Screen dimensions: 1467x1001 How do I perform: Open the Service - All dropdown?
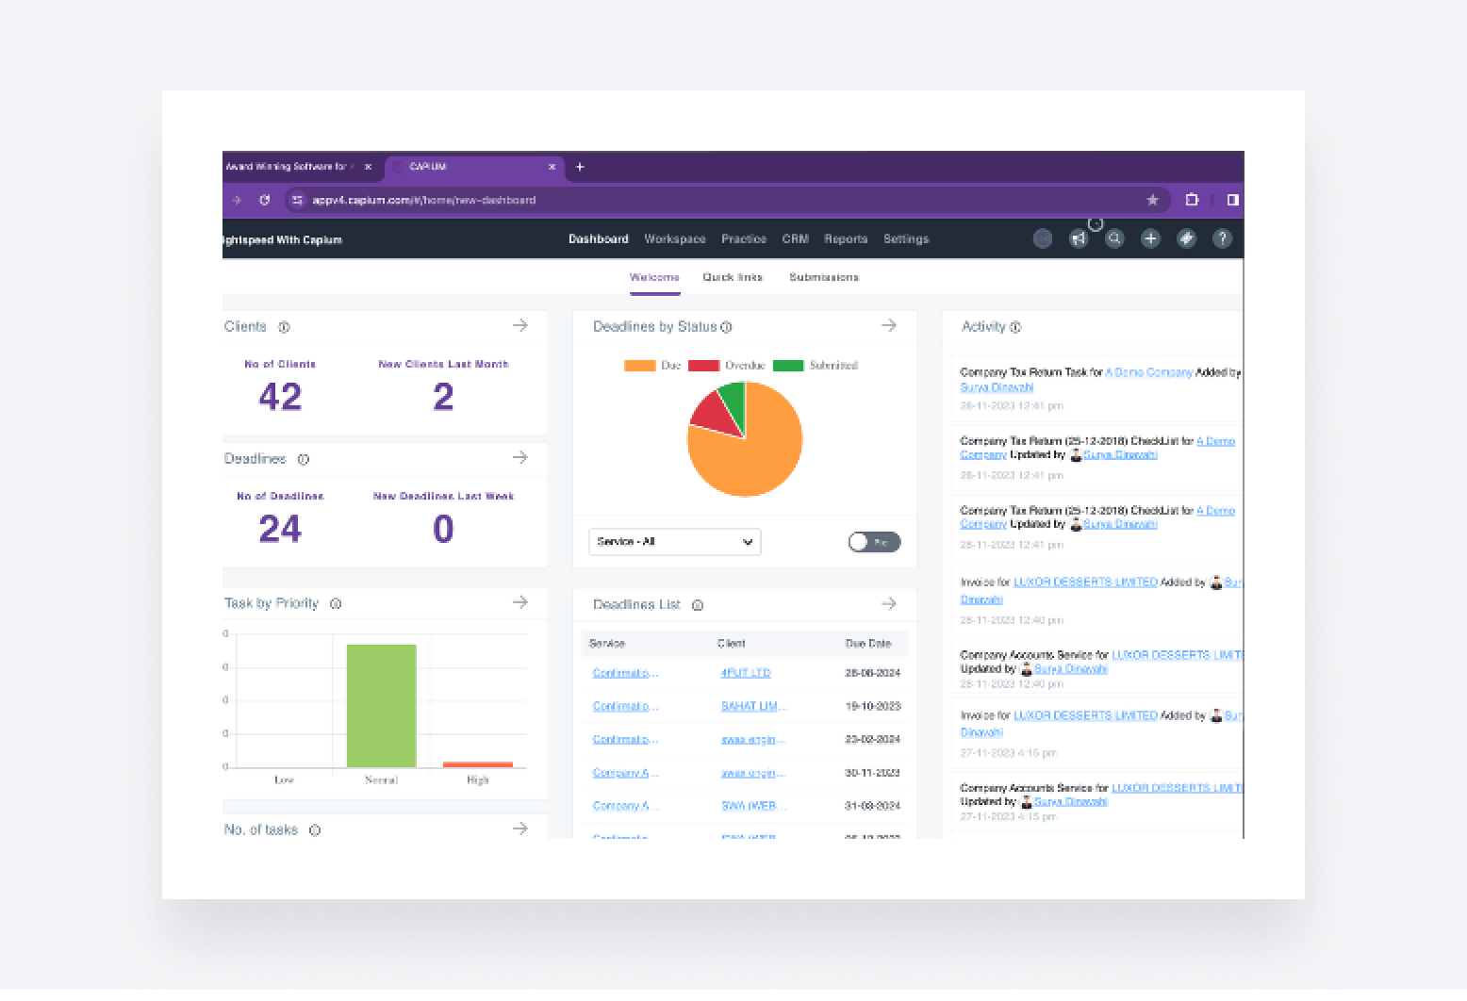click(x=675, y=542)
